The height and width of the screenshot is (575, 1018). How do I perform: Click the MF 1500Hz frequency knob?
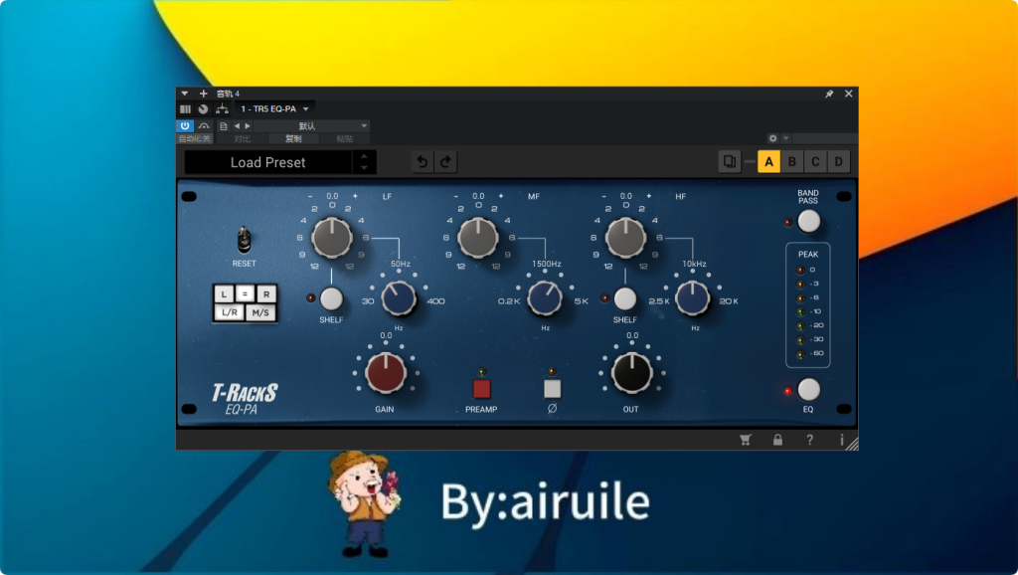click(545, 298)
